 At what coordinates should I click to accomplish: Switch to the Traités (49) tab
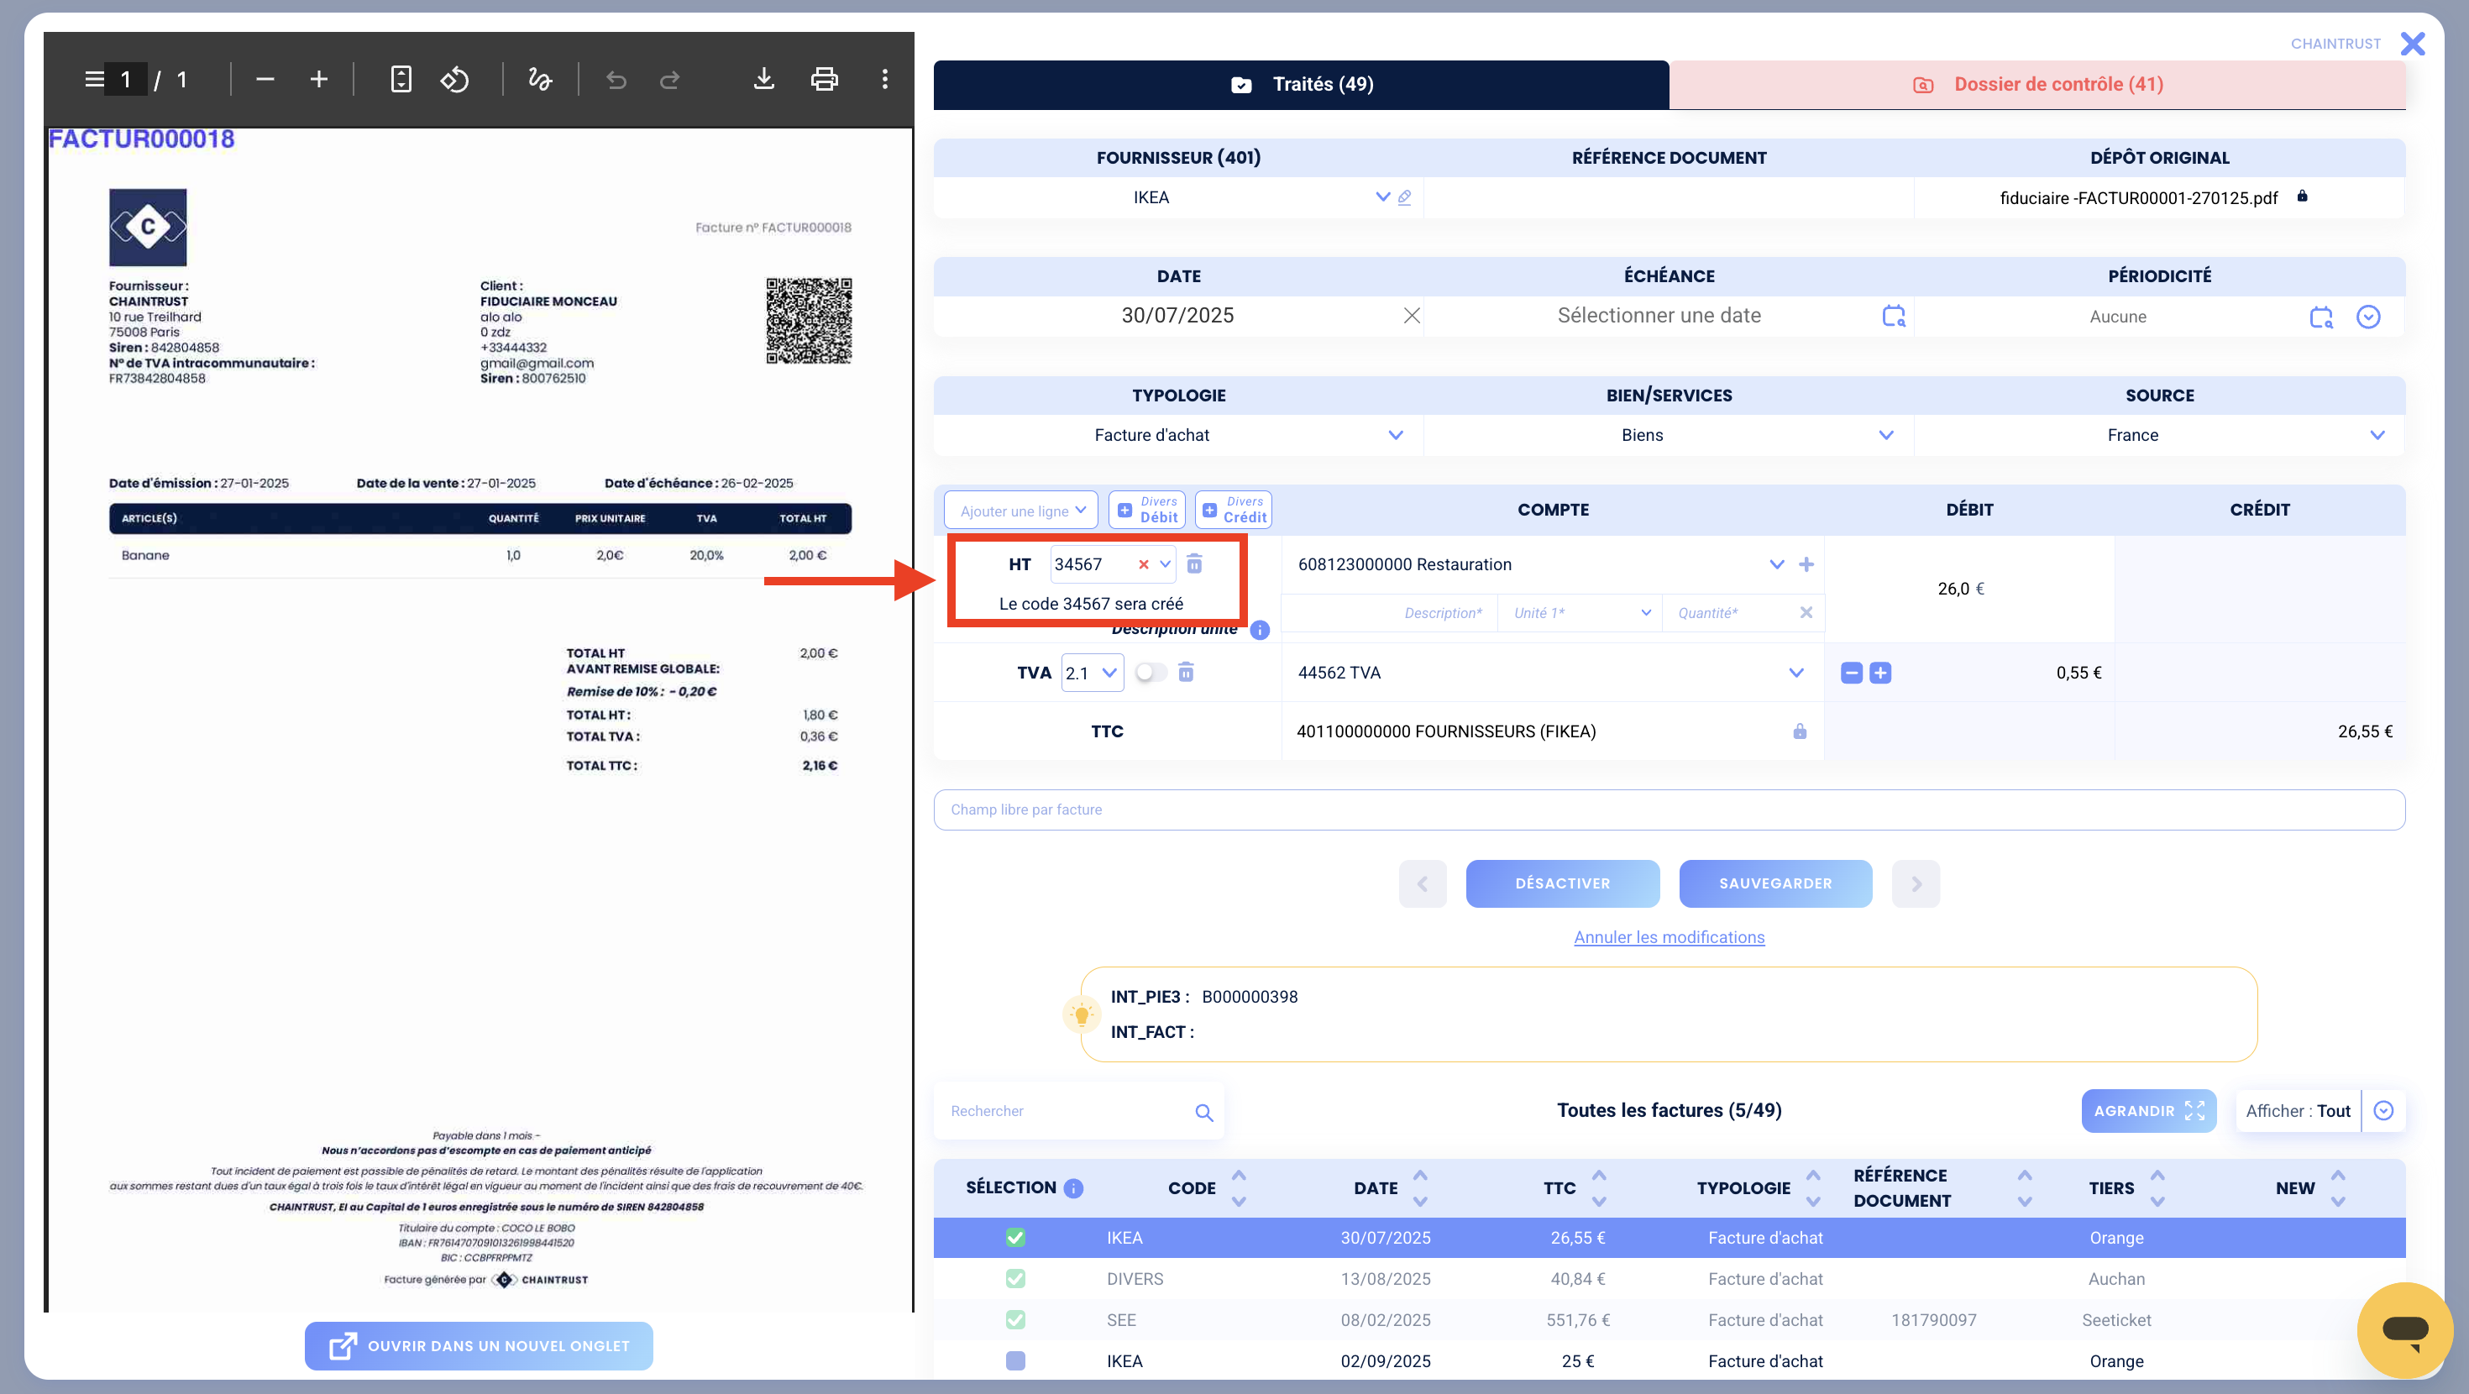tap(1301, 84)
